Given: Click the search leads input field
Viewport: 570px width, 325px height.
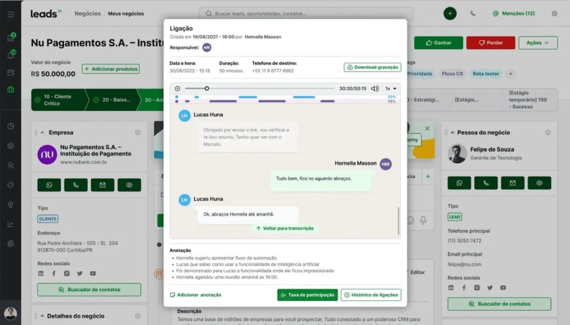Looking at the screenshot, I should tap(306, 13).
